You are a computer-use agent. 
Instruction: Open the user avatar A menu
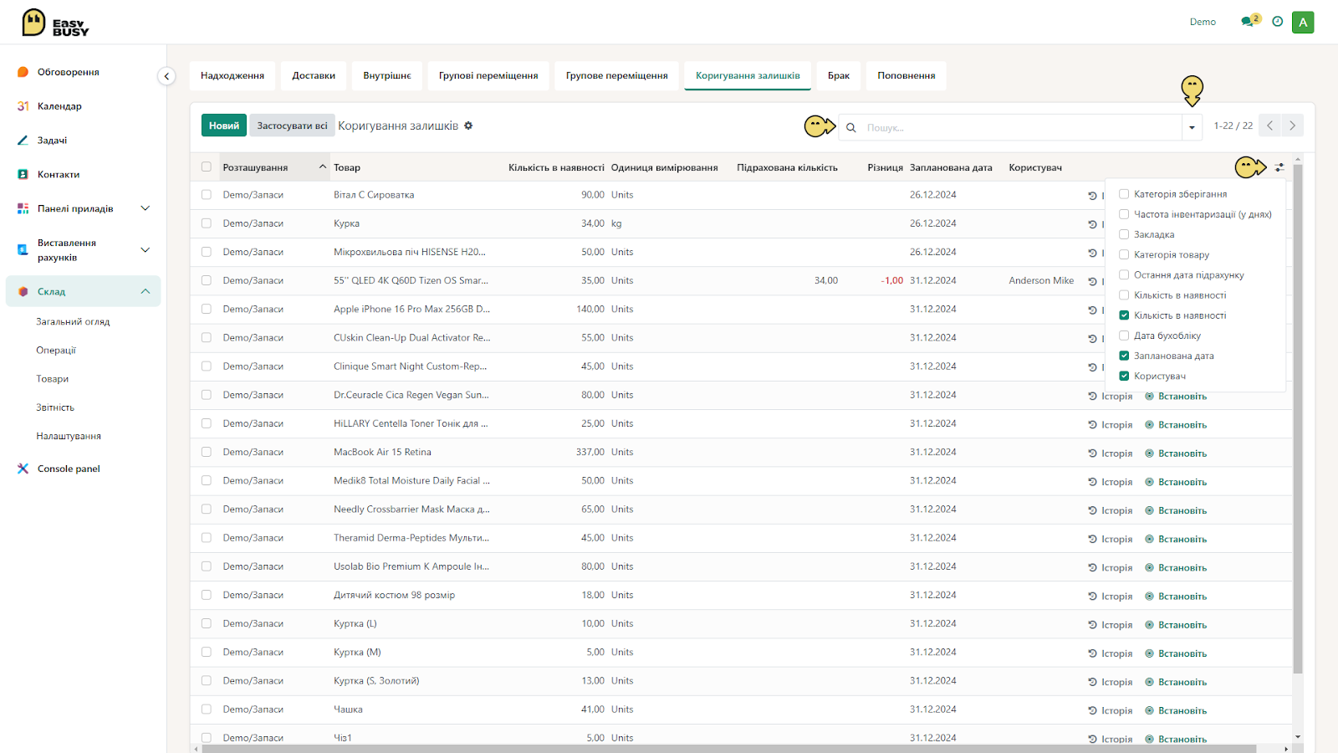pyautogui.click(x=1303, y=23)
